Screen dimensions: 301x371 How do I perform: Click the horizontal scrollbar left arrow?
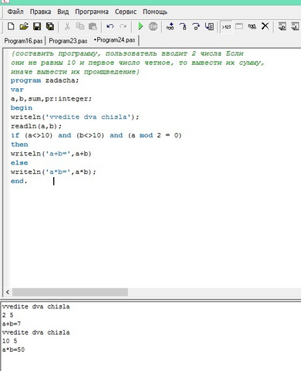coord(8,292)
